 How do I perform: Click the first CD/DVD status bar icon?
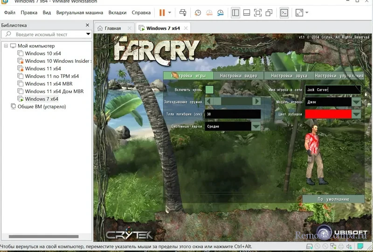coord(318,246)
